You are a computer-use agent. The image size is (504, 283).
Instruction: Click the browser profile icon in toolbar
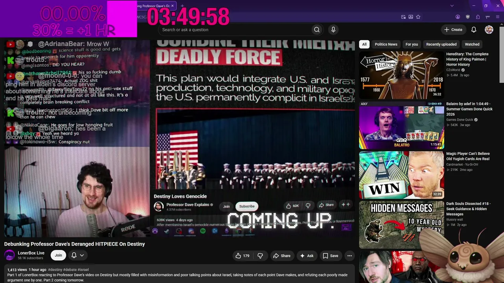[458, 17]
